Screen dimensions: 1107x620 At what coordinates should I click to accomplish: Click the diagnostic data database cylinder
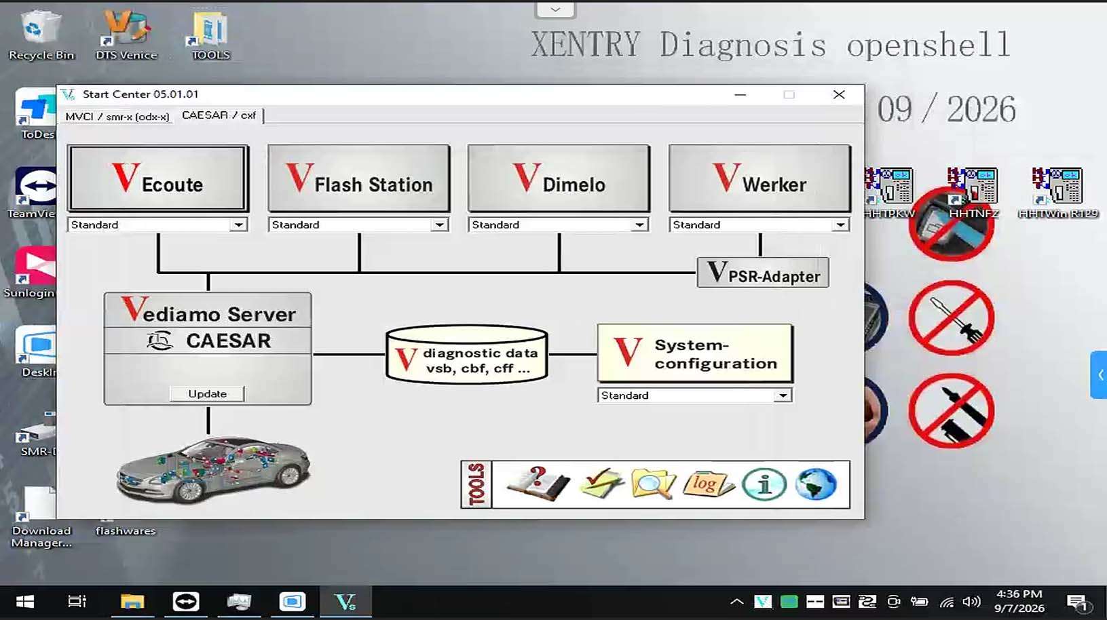pos(467,355)
